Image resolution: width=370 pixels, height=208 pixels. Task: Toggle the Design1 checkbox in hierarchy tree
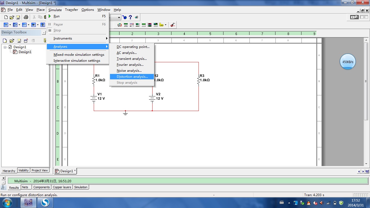pos(10,47)
